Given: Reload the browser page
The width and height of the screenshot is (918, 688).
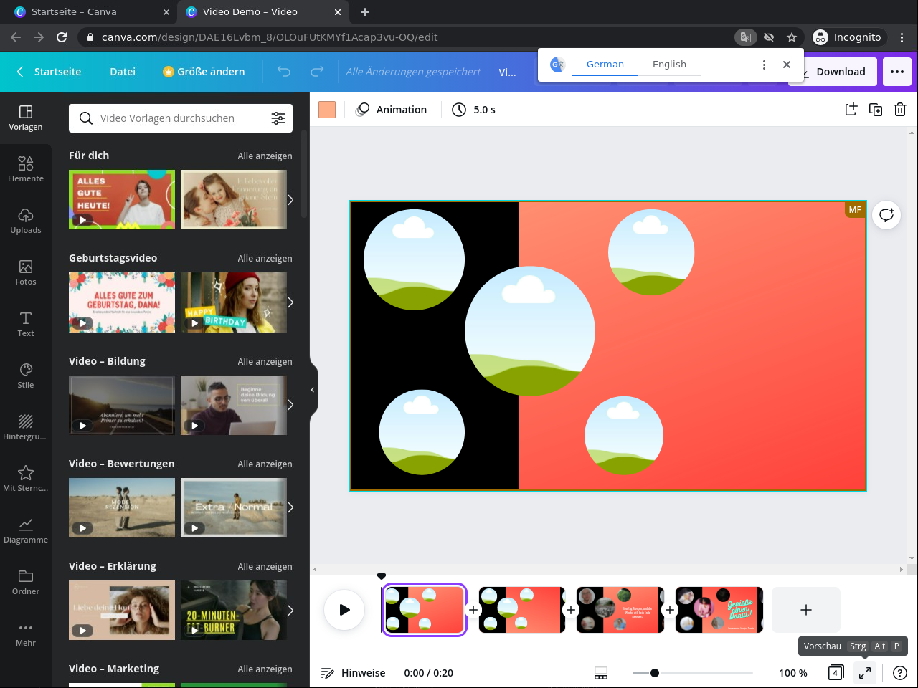Looking at the screenshot, I should [x=62, y=37].
